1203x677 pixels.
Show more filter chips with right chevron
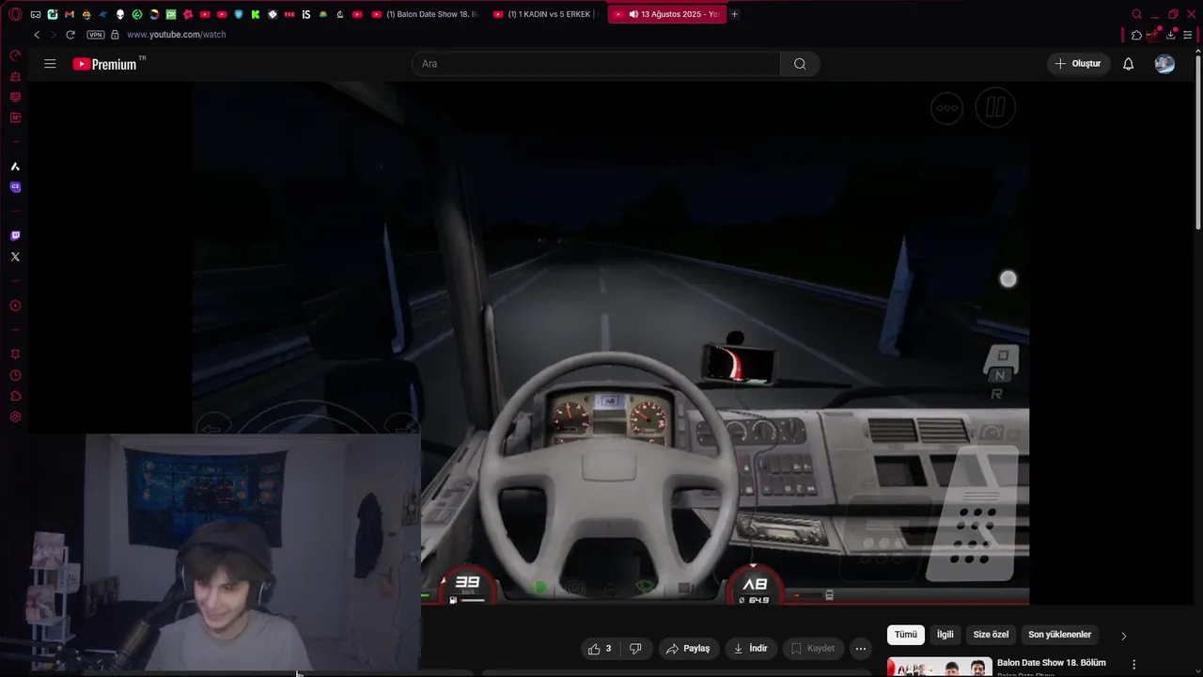(x=1123, y=636)
